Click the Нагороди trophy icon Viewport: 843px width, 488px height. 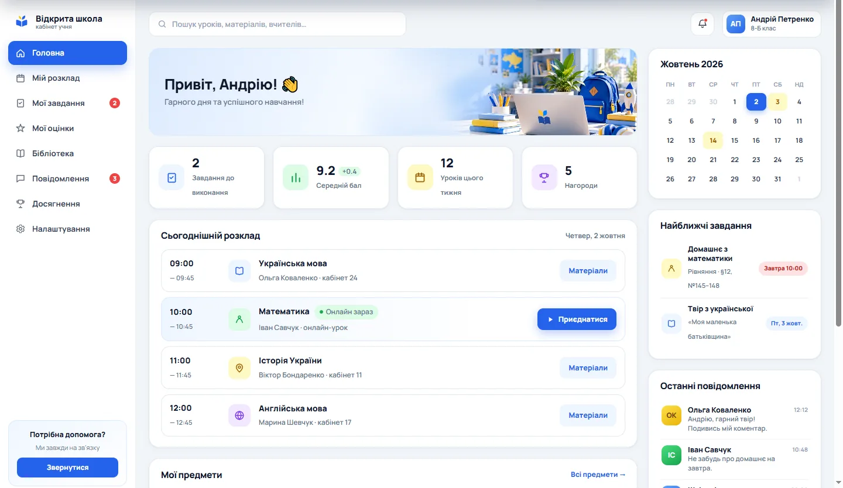coord(544,177)
